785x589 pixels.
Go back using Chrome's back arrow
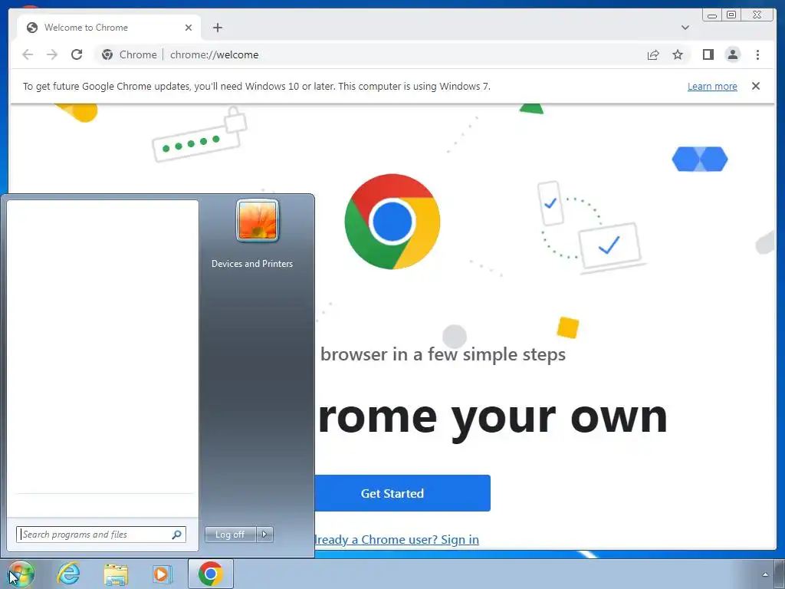tap(28, 54)
